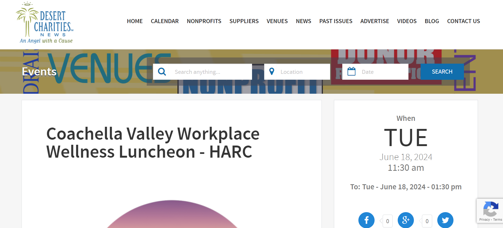
Task: Open the Contact Us page
Action: (463, 21)
